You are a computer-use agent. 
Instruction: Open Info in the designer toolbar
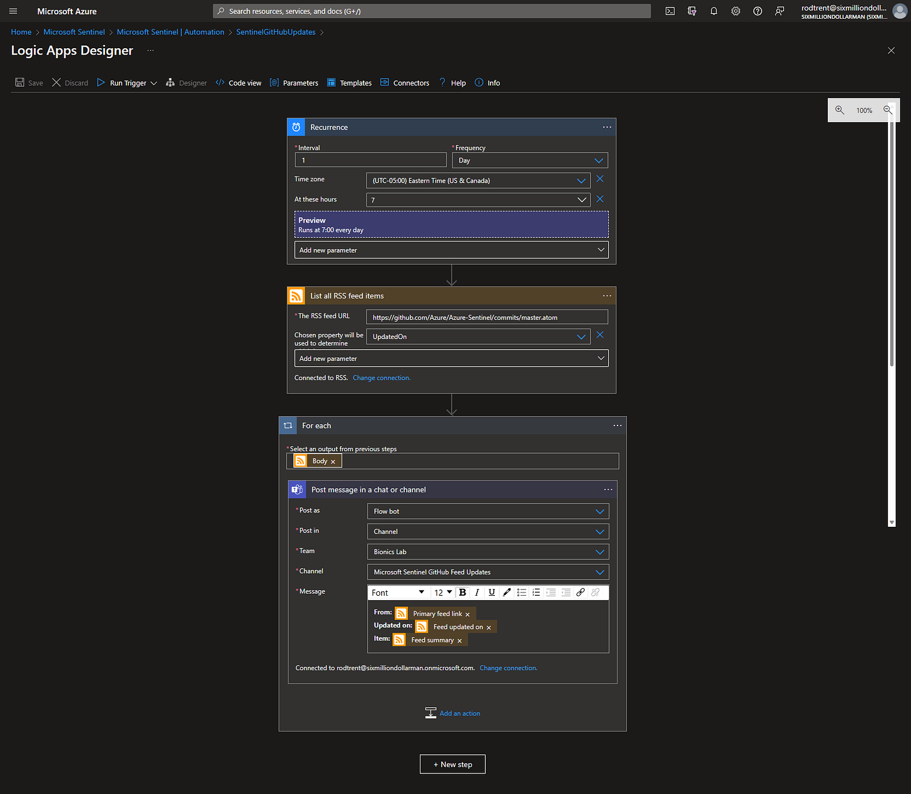487,83
